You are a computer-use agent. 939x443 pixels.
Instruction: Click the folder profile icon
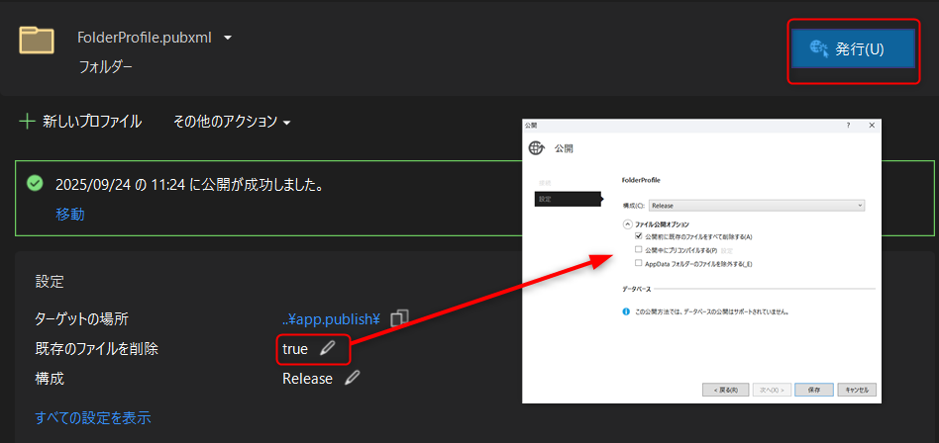click(37, 40)
